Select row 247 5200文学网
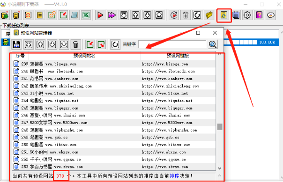The image size is (283, 182). click(x=114, y=123)
